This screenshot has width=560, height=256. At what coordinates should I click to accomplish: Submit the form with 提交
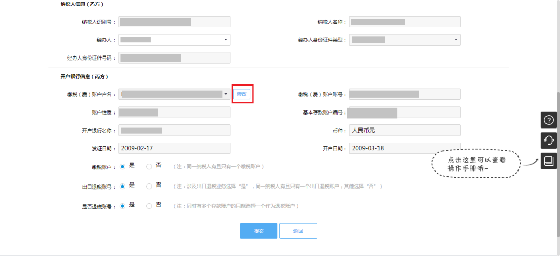[259, 231]
